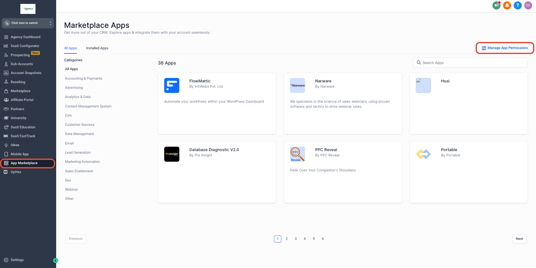Viewport: 536px width, 268px height.
Task: Click the Prospecting sidebar icon
Action: [6, 55]
